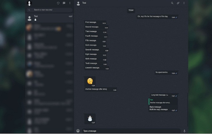
Task: Click the Test contact name in chat header
Action: [84, 3]
